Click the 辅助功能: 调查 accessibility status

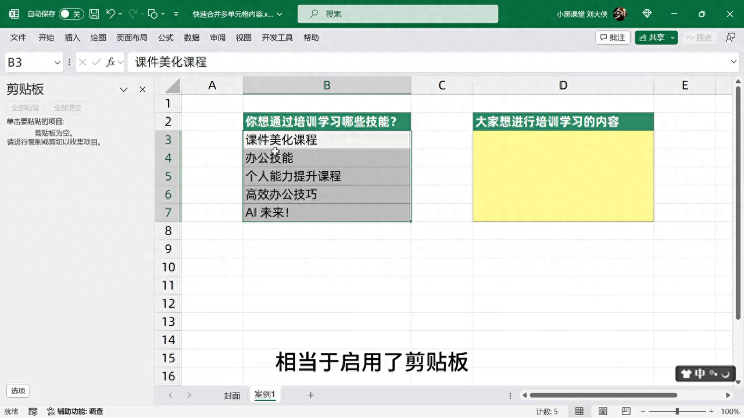click(76, 412)
